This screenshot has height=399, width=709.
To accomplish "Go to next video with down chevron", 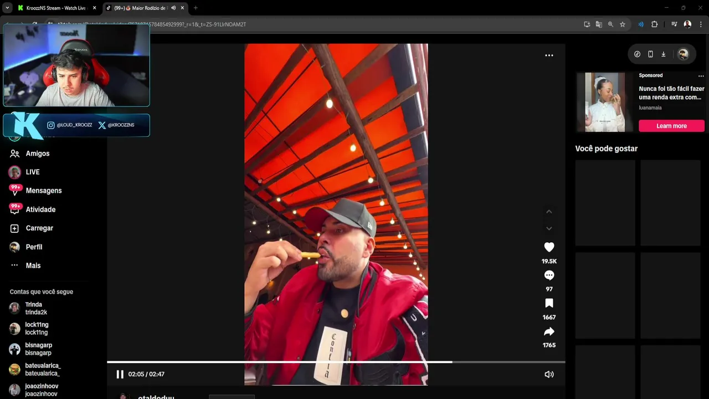I will (x=549, y=228).
